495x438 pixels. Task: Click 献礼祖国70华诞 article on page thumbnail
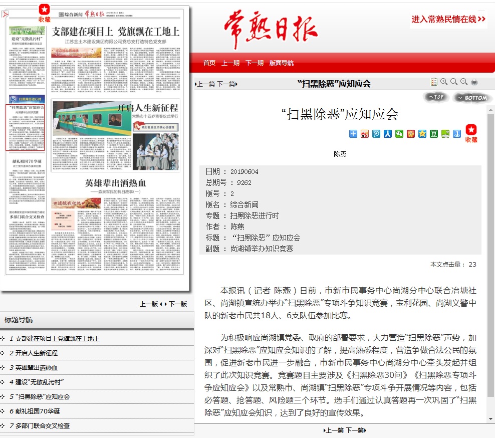tap(27, 180)
